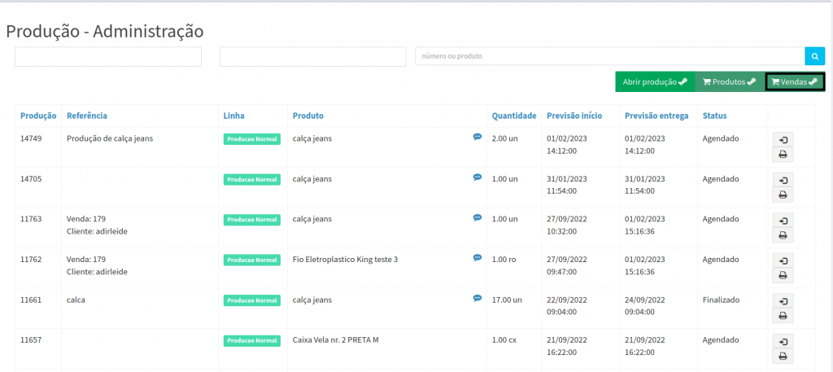833x372 pixels.
Task: Click the Producao Normal badge for production 14749
Action: (251, 139)
